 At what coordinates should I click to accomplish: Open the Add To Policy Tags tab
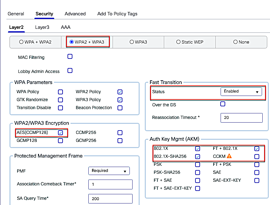117,14
